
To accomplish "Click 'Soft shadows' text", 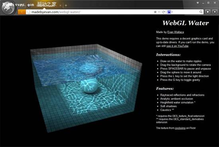I will tap(168, 106).
